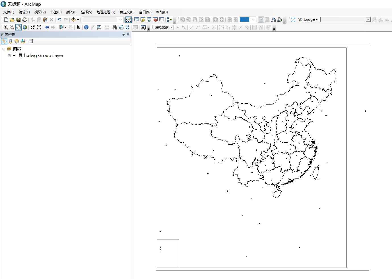
Task: Open the Python window
Action: [x=162, y=20]
